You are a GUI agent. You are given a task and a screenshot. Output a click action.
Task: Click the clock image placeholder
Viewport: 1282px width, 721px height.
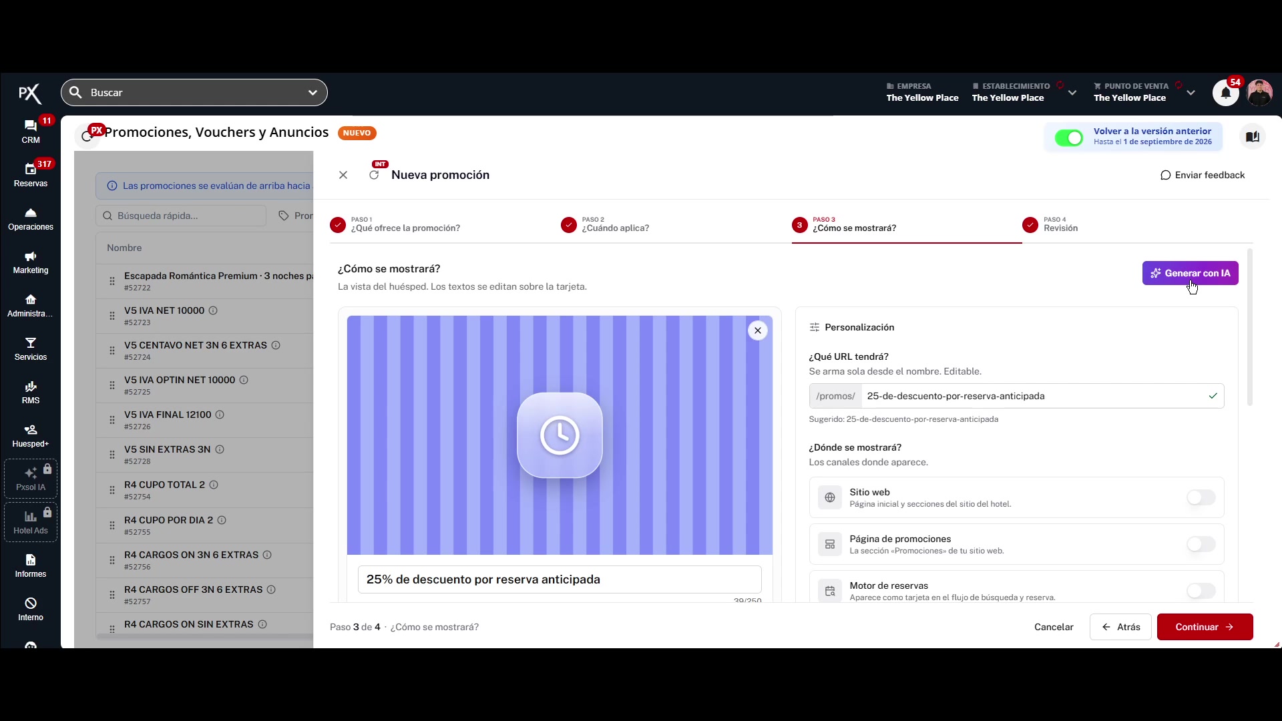[x=560, y=435]
